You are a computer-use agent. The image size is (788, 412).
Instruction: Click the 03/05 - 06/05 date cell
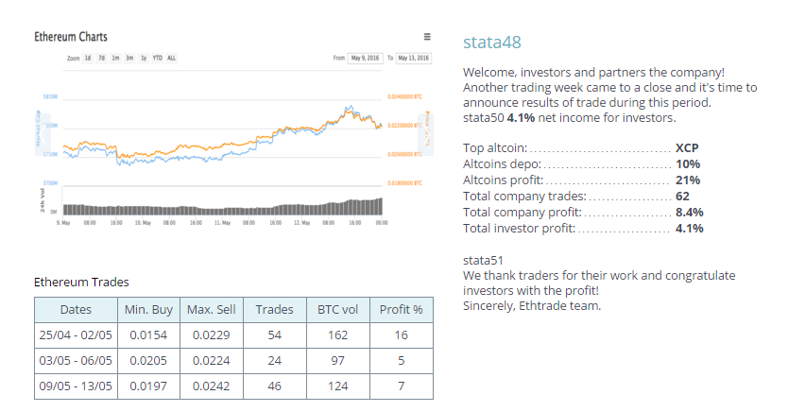(76, 361)
